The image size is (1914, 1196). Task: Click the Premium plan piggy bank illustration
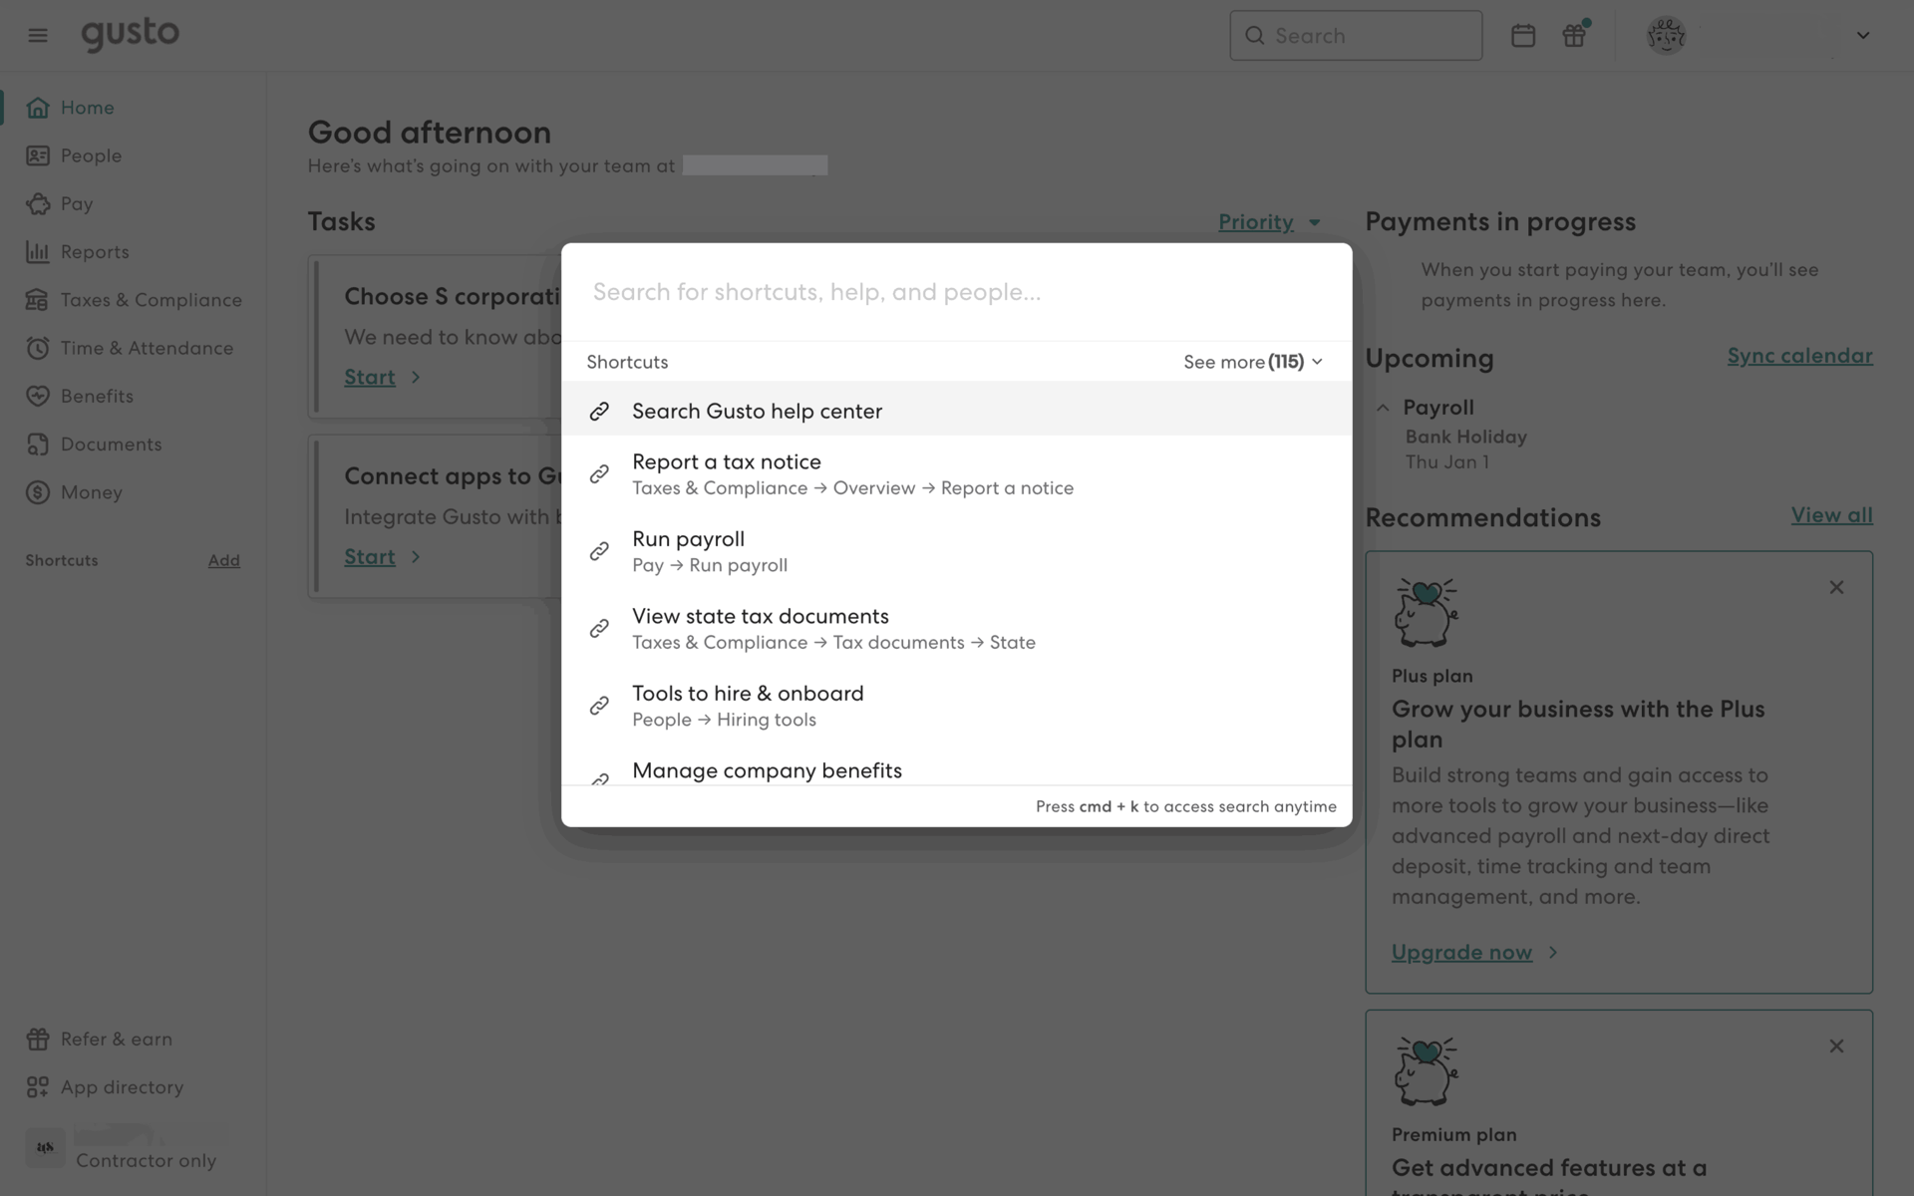[1426, 1070]
